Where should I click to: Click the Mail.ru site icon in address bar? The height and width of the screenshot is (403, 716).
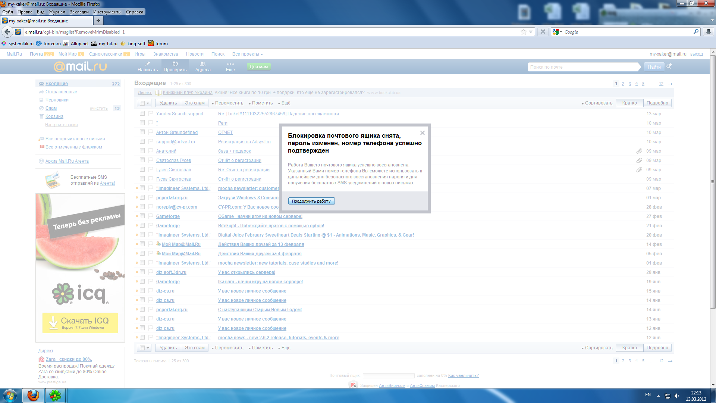(x=18, y=32)
